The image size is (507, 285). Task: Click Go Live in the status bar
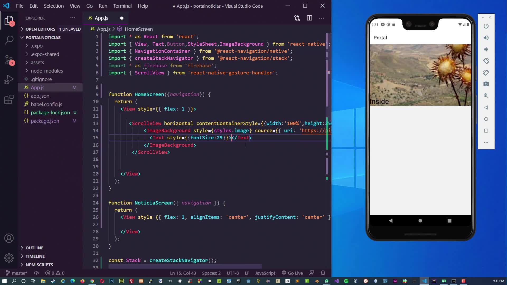coord(292,273)
